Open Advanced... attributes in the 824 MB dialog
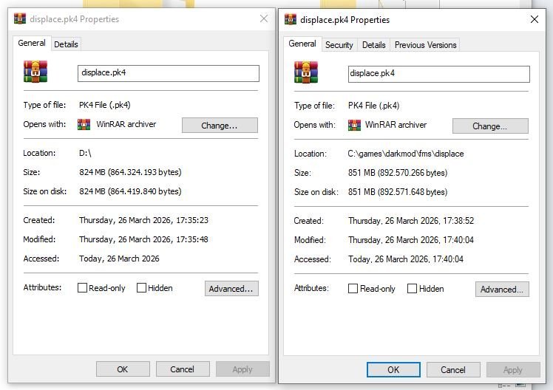 231,289
